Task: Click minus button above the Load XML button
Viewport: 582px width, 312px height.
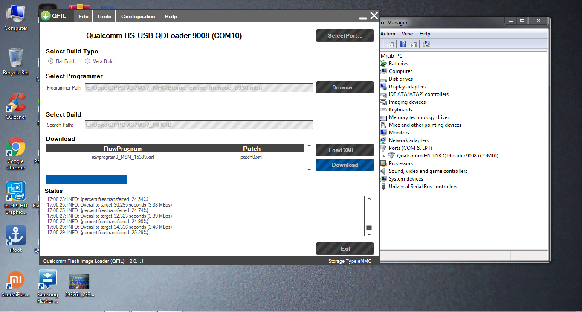Action: click(309, 146)
